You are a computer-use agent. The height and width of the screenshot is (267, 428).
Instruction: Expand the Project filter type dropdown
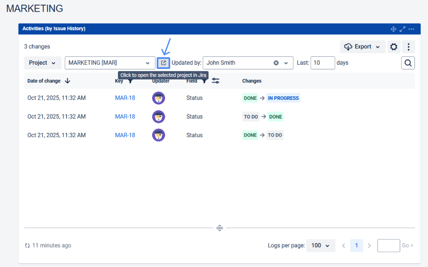pos(43,63)
